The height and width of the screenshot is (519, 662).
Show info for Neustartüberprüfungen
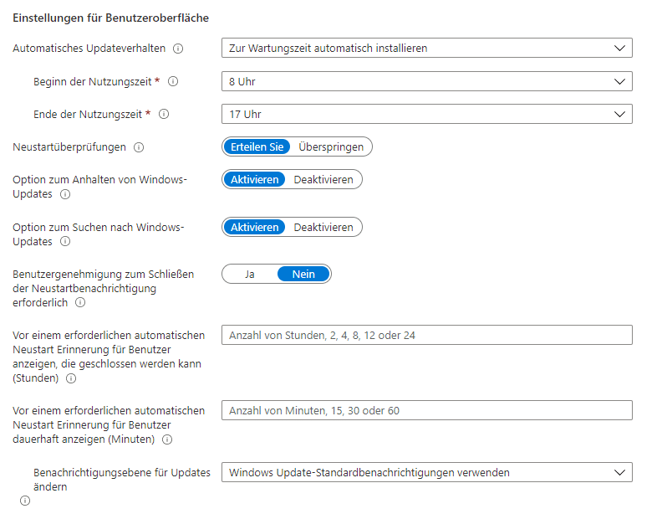tap(139, 147)
